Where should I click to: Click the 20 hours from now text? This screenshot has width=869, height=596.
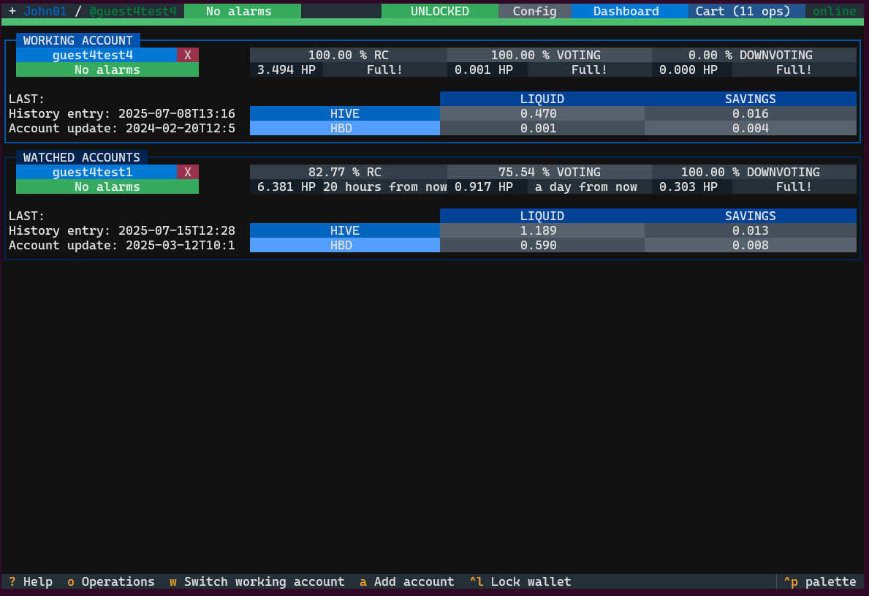click(x=384, y=186)
